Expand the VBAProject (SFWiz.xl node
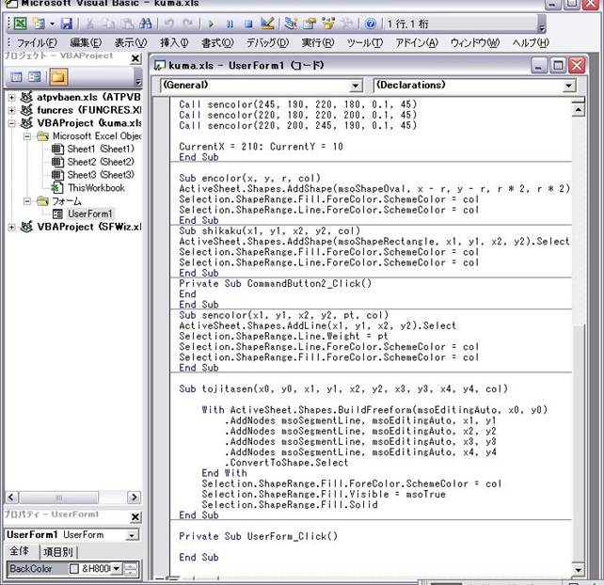Image resolution: width=604 pixels, height=585 pixels. [11, 228]
